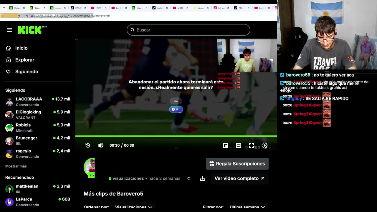Click Robleis's channel avatar

pyautogui.click(x=9, y=128)
